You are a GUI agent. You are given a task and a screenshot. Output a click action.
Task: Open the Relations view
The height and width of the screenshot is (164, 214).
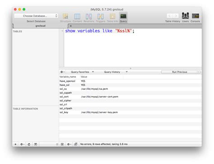pos(89,18)
